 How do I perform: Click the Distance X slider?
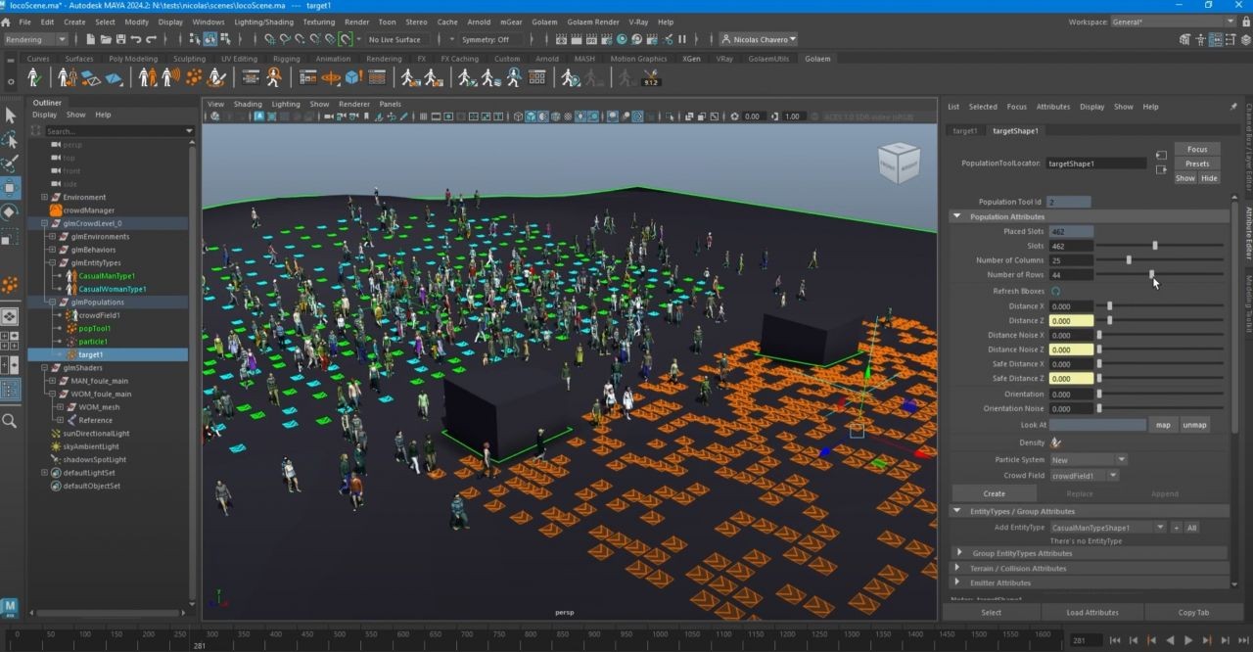[1160, 306]
